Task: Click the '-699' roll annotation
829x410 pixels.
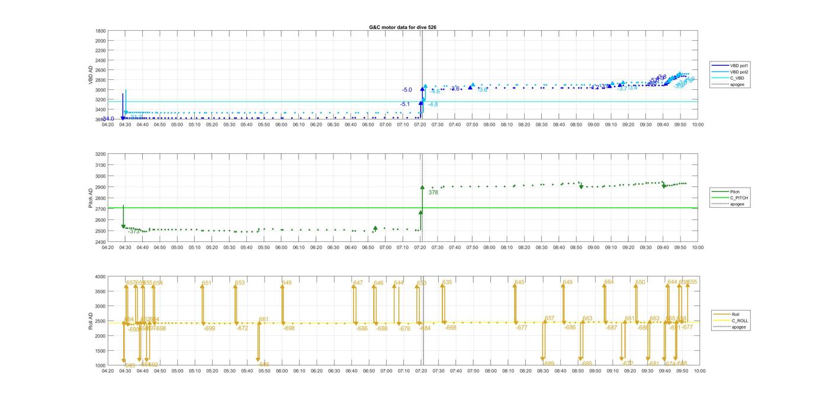Action: [x=209, y=328]
